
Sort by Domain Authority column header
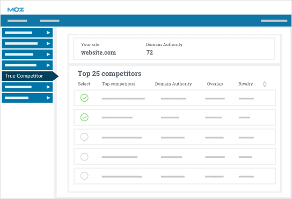[173, 84]
